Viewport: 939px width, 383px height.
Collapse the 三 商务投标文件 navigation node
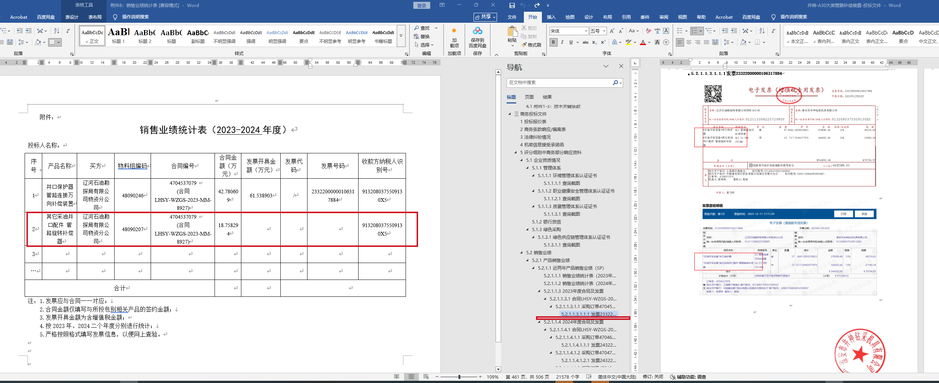(x=510, y=114)
